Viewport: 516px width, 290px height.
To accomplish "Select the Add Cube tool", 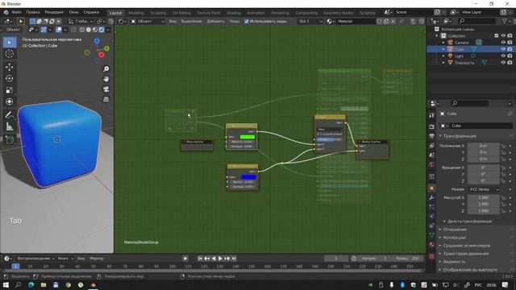I will point(9,139).
